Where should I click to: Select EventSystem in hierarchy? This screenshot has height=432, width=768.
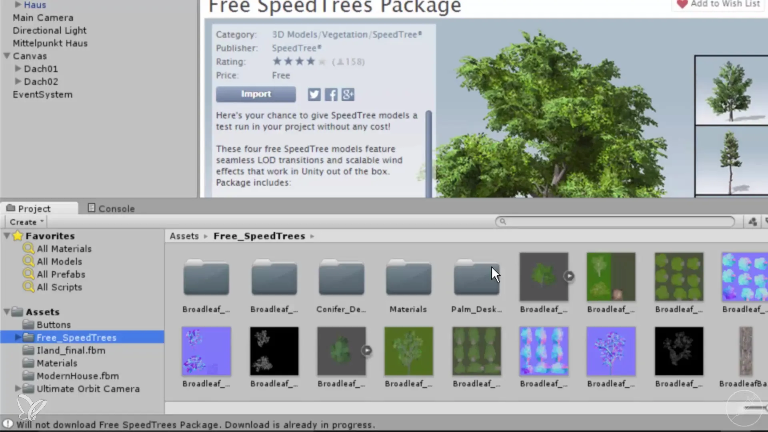(x=42, y=94)
